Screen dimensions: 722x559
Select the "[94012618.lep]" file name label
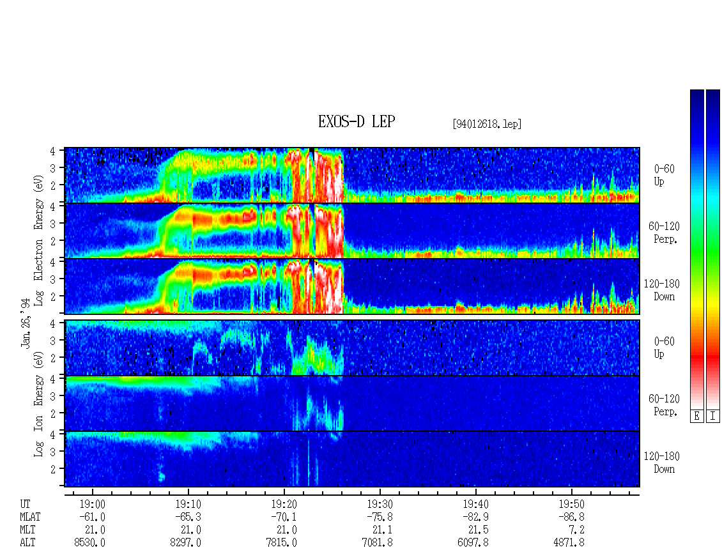(487, 123)
